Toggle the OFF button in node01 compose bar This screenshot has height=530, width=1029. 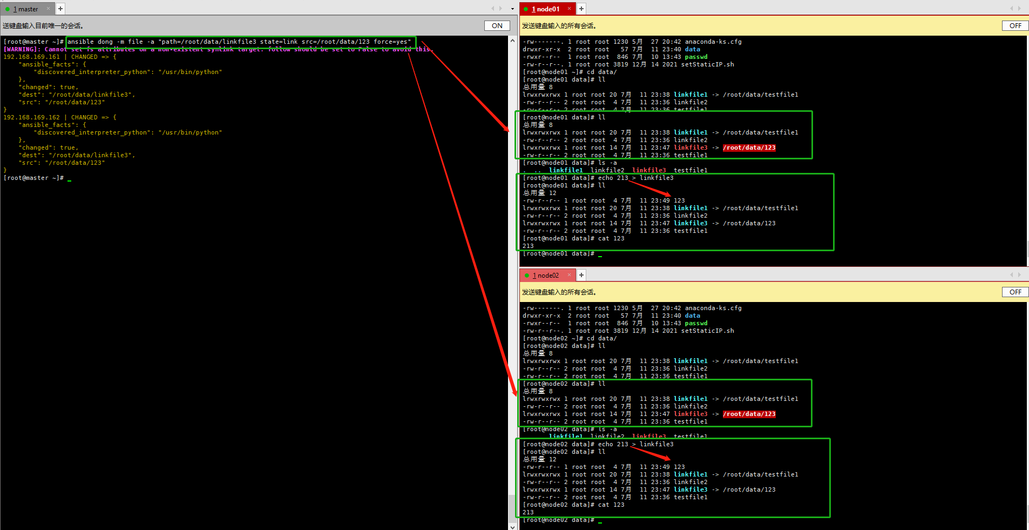(x=1016, y=25)
